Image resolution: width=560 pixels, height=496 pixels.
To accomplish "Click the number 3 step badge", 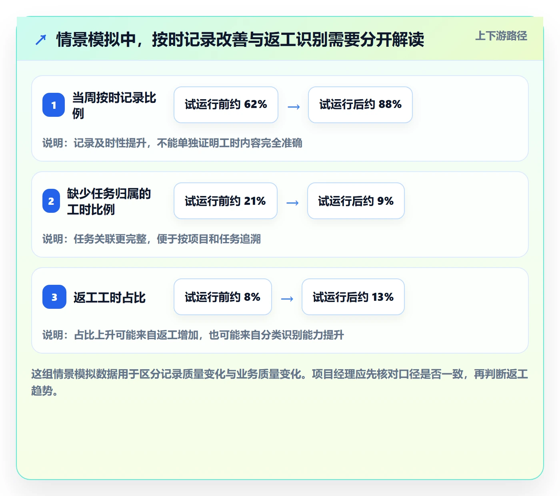I will point(54,297).
